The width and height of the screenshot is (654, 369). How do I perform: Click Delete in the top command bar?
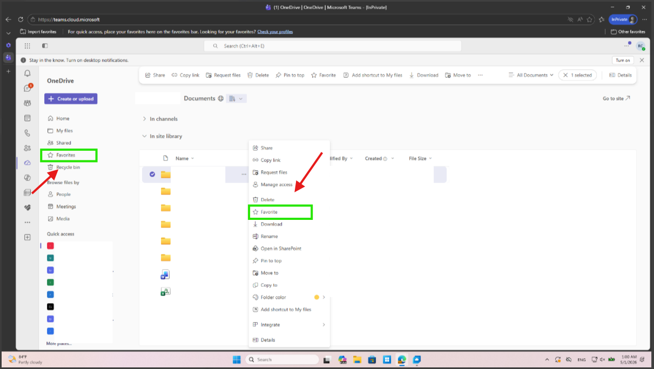pyautogui.click(x=258, y=75)
